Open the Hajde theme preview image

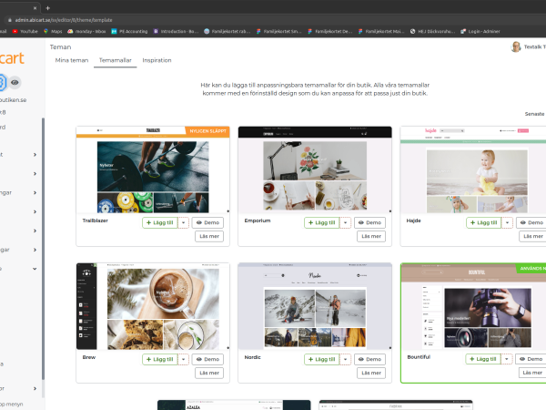473,169
